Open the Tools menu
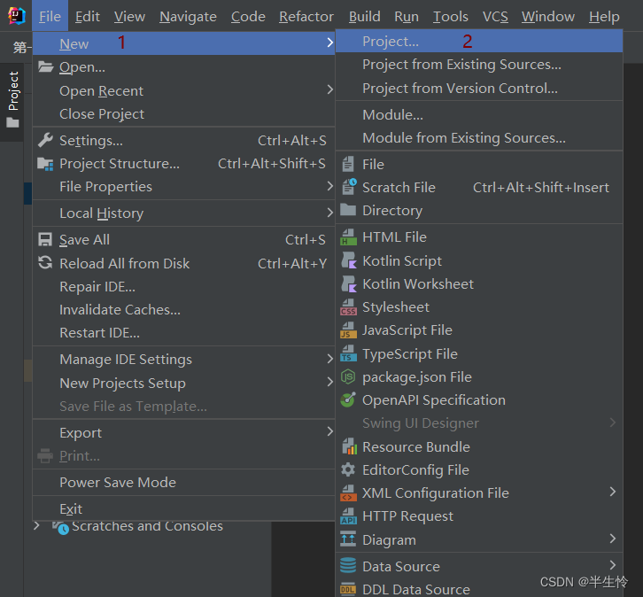643x597 pixels. (451, 17)
